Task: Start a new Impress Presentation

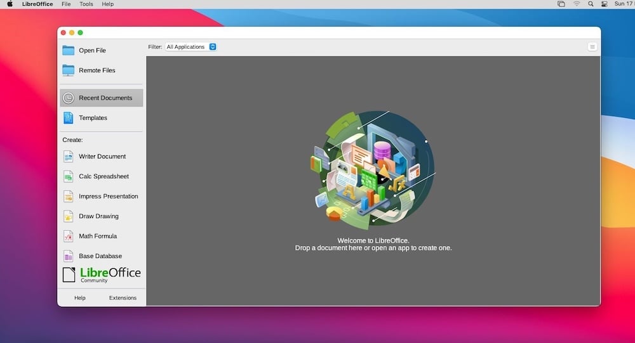Action: [101, 196]
